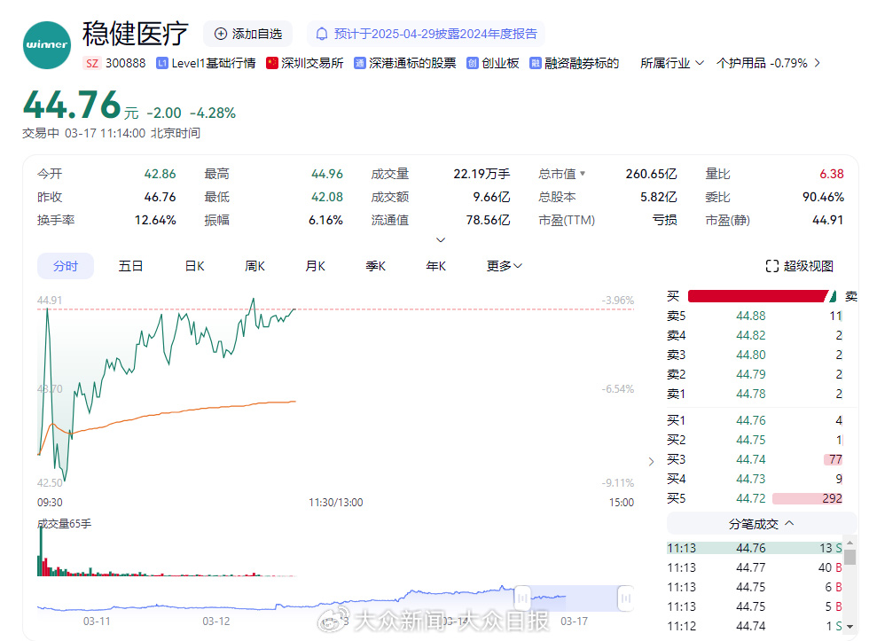Click the 03-11 date on timeline
Viewport: 869px width, 641px height.
[97, 621]
